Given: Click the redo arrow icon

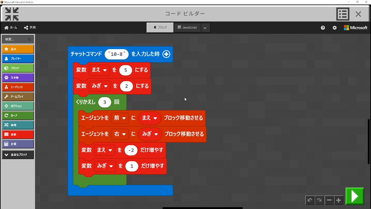Looking at the screenshot, I should tap(319, 200).
